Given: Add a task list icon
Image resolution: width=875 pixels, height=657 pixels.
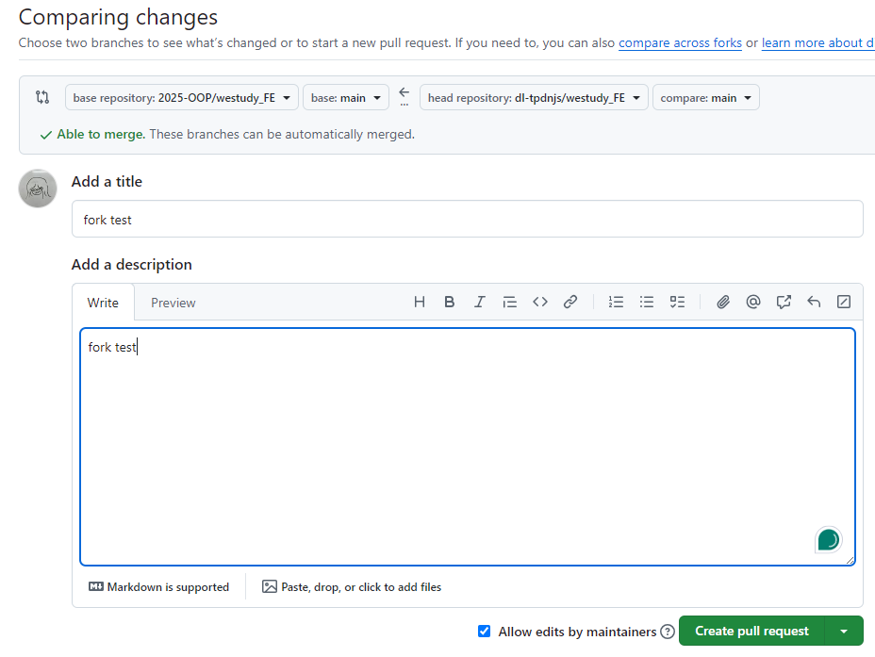Looking at the screenshot, I should click(x=677, y=303).
